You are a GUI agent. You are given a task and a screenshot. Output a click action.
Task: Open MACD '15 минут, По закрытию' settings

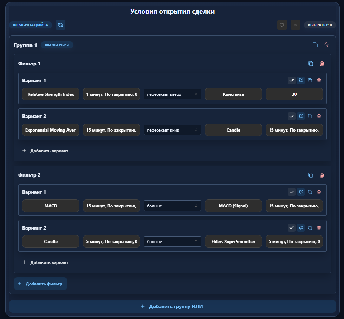pyautogui.click(x=111, y=206)
